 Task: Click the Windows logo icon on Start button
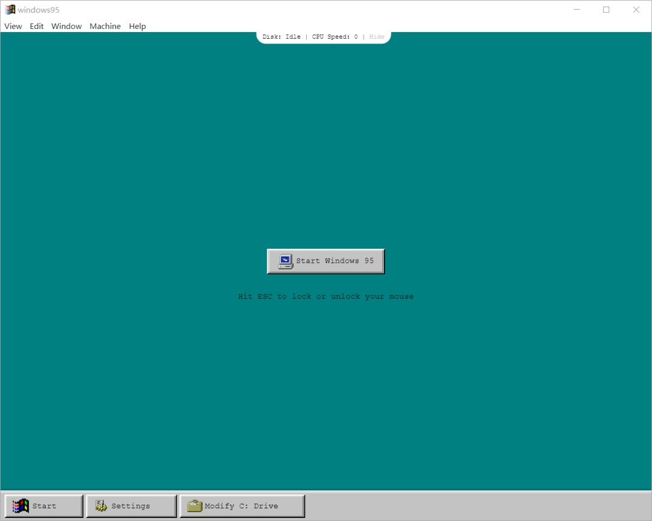(22, 505)
